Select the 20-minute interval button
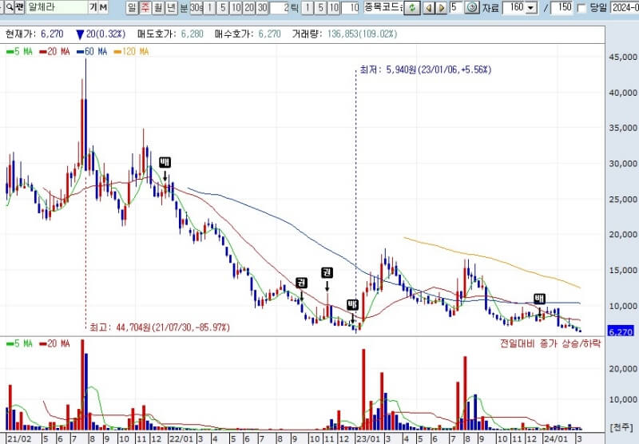 [249, 7]
